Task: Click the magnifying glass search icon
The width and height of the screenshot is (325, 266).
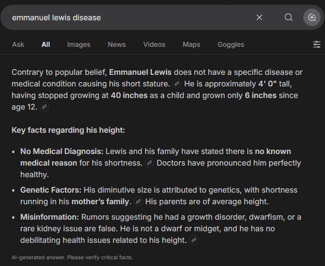Action: tap(288, 17)
